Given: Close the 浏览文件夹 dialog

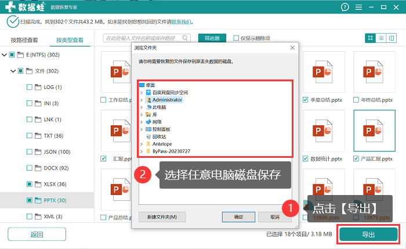Looking at the screenshot, I should coord(292,48).
